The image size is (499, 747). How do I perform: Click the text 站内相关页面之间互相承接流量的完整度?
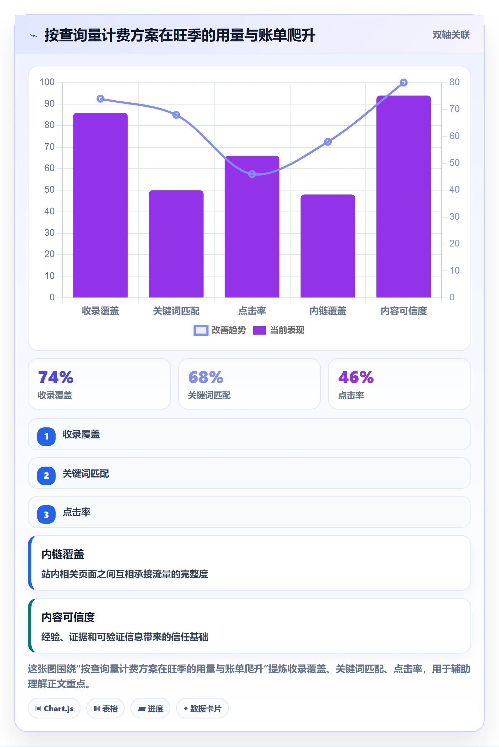point(125,574)
